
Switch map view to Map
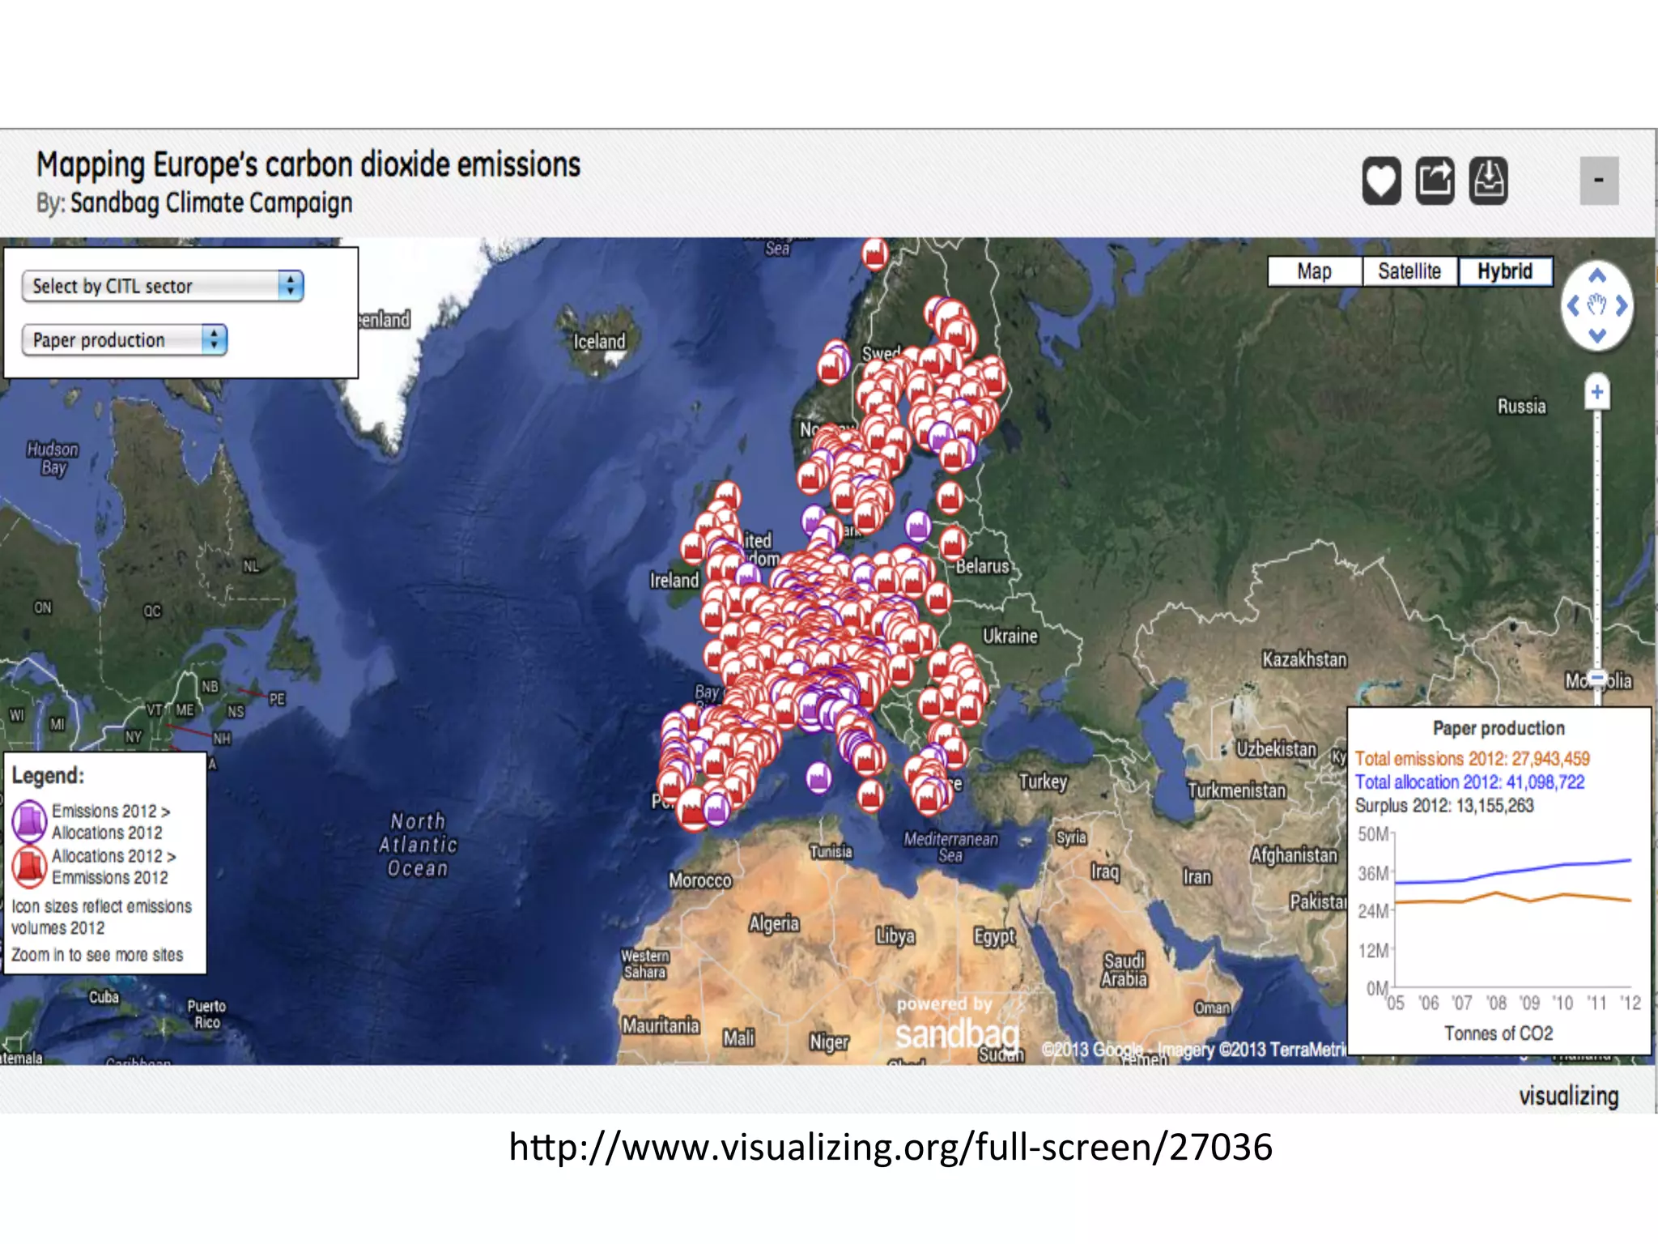1314,271
